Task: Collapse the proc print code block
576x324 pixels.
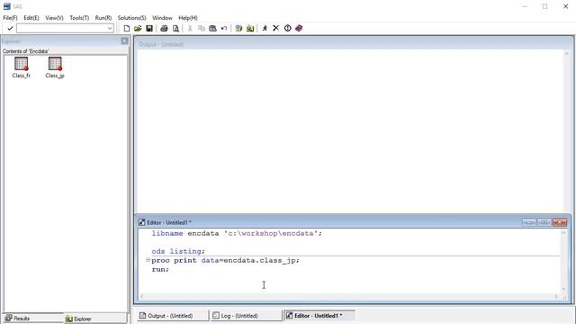Action: coord(148,260)
